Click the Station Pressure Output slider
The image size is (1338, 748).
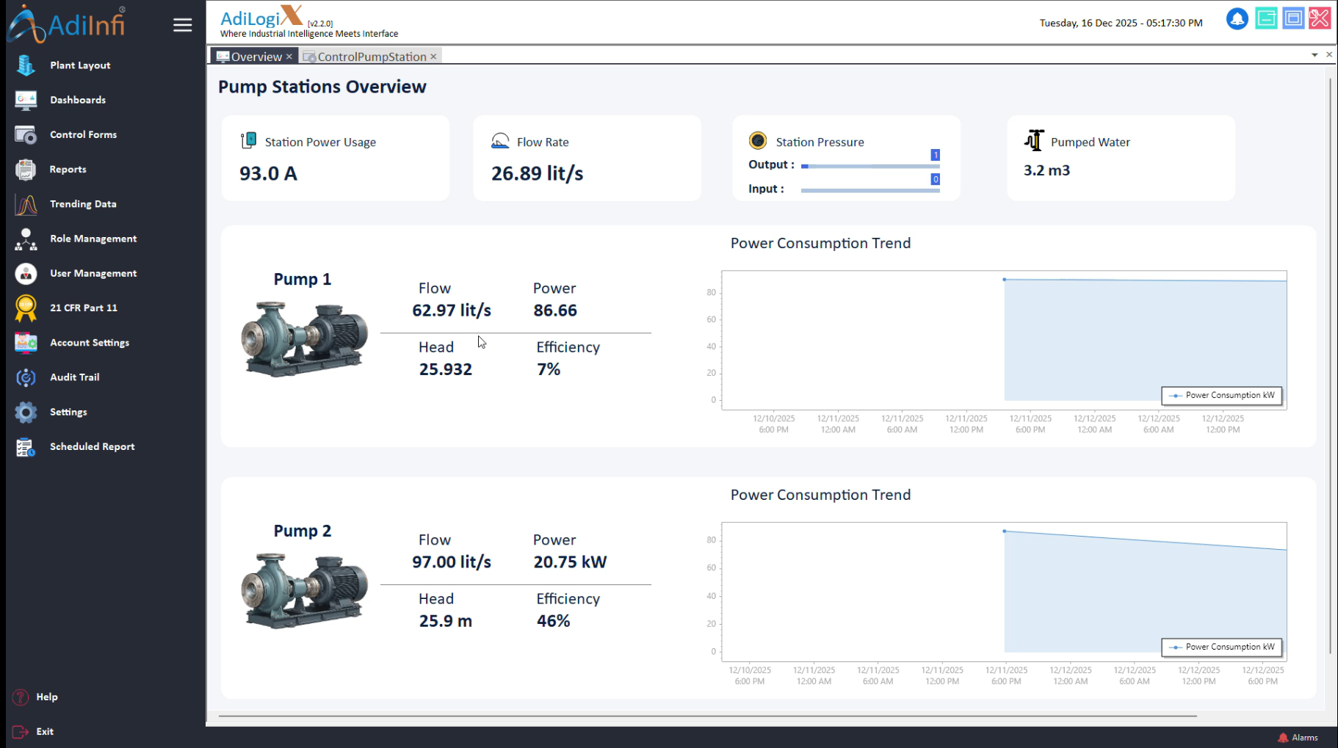coord(869,167)
